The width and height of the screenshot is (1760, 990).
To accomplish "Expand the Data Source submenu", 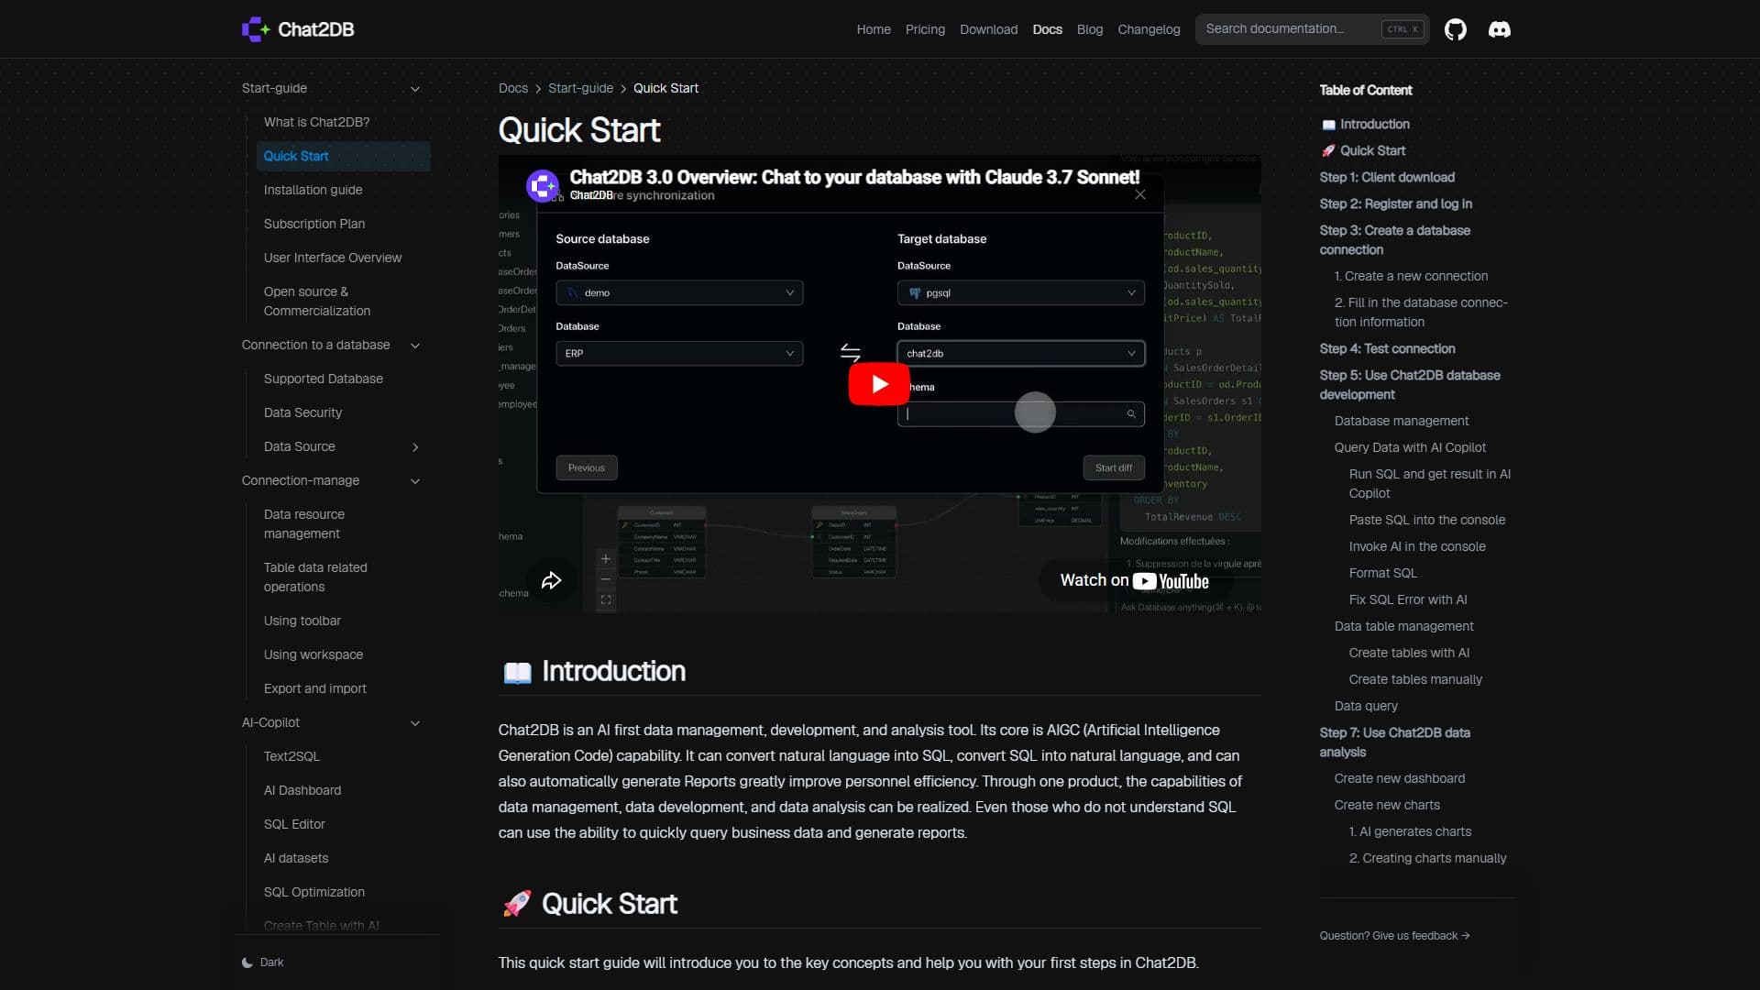I will (414, 447).
